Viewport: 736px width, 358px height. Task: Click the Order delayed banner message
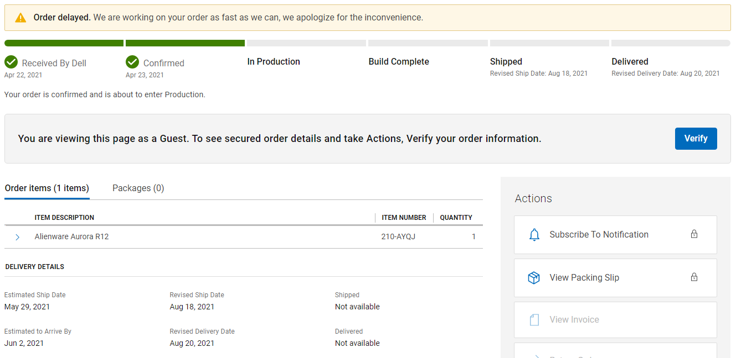pos(228,18)
